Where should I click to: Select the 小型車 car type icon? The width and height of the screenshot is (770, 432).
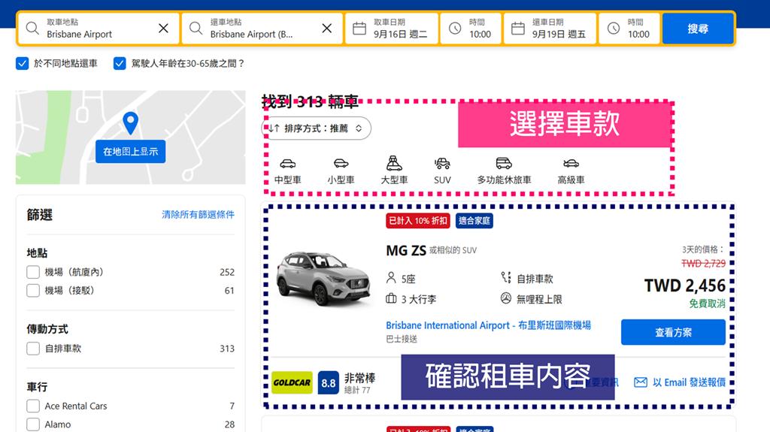[x=341, y=164]
